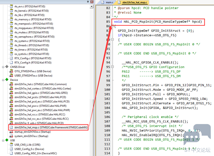Click the __HAL_RCC_GPIOA_CLK_ENABLE() code line
This screenshot has height=156, width=214.
coord(150,62)
